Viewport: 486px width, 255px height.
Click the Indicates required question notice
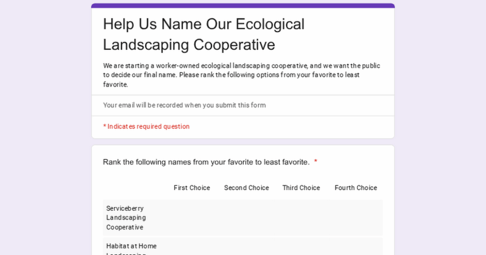point(146,126)
